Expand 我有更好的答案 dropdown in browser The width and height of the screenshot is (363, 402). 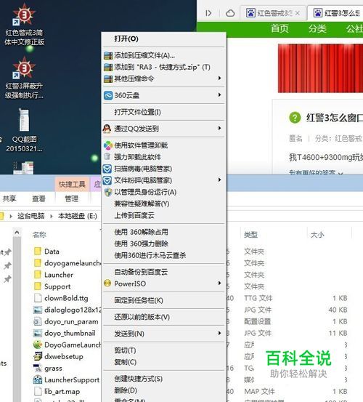point(340,173)
